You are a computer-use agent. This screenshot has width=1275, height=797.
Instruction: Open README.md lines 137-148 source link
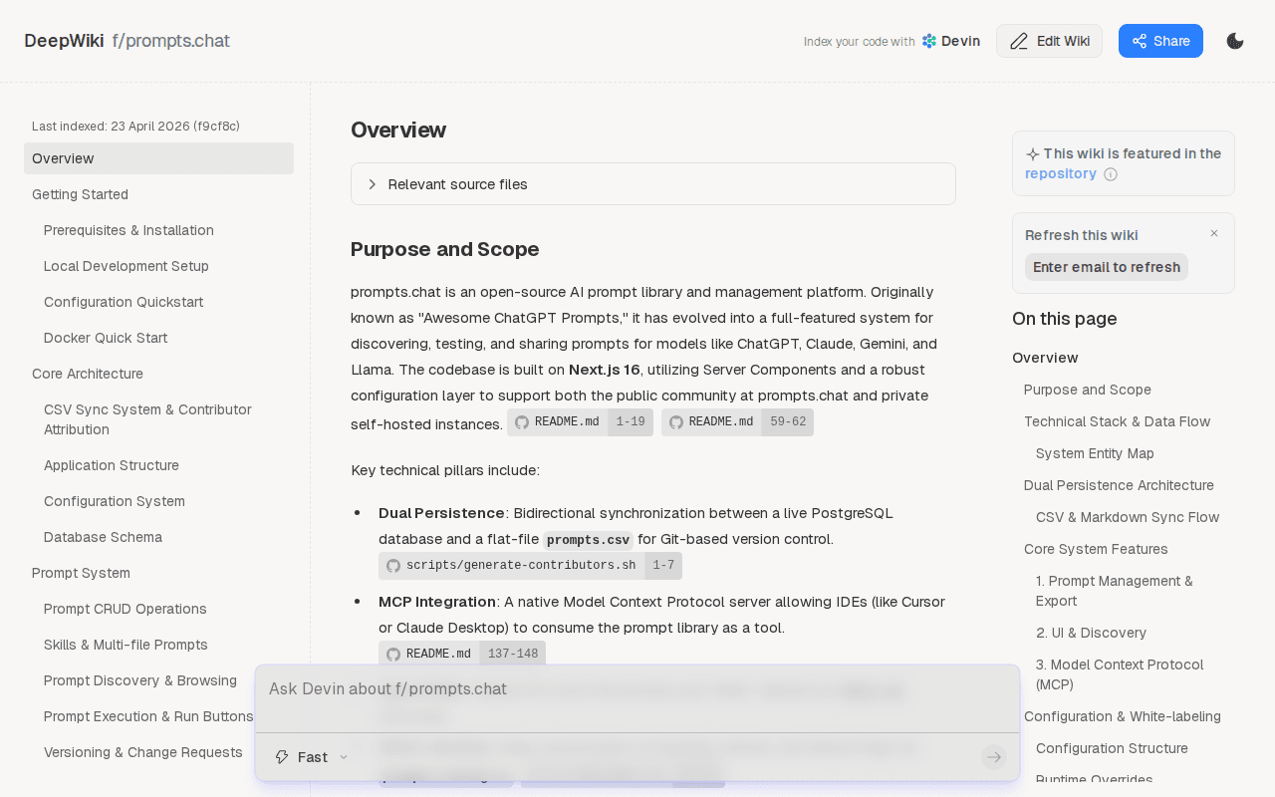click(x=462, y=655)
